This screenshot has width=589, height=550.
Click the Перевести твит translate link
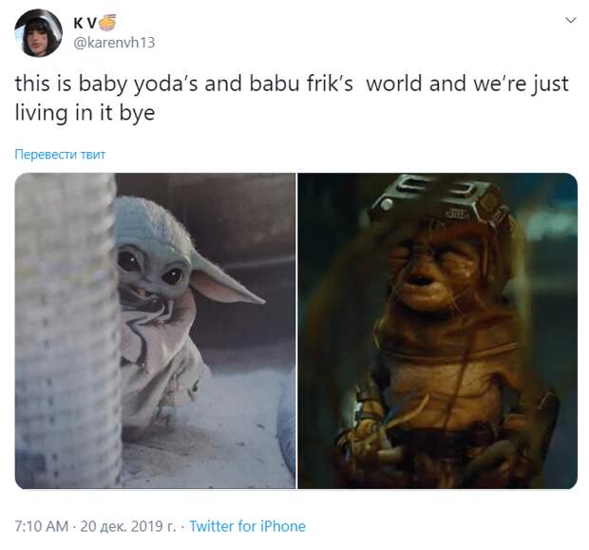pyautogui.click(x=60, y=155)
